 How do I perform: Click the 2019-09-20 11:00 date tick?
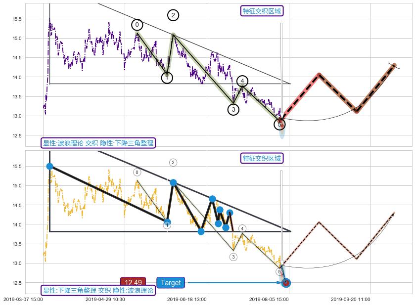pos(350,300)
